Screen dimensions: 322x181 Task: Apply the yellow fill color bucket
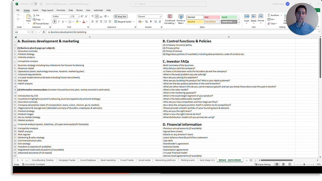(77, 22)
